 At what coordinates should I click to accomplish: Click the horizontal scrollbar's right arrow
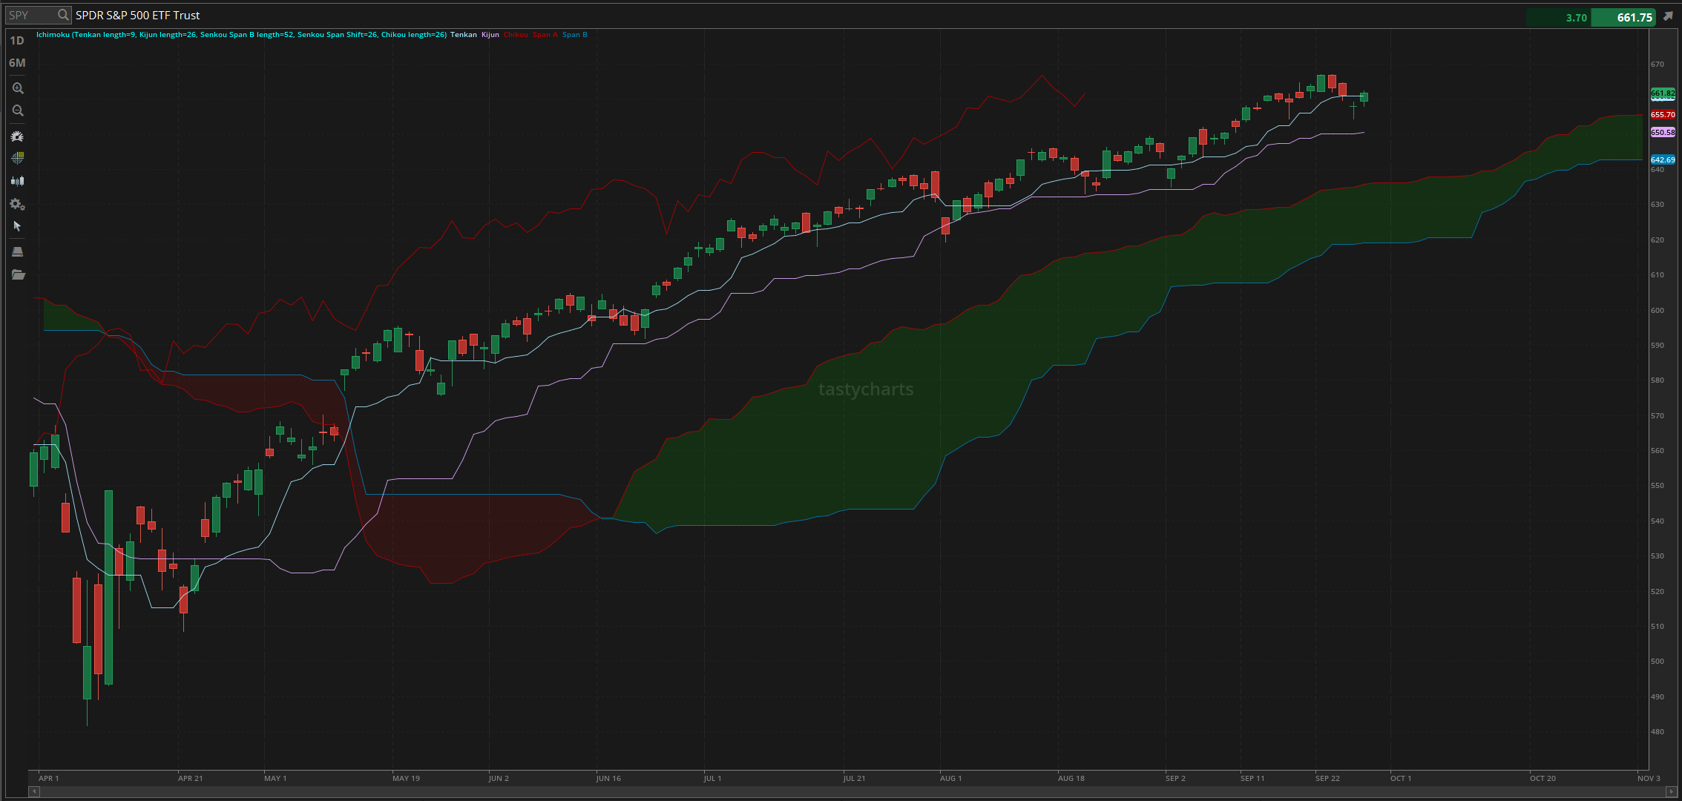tap(1671, 791)
